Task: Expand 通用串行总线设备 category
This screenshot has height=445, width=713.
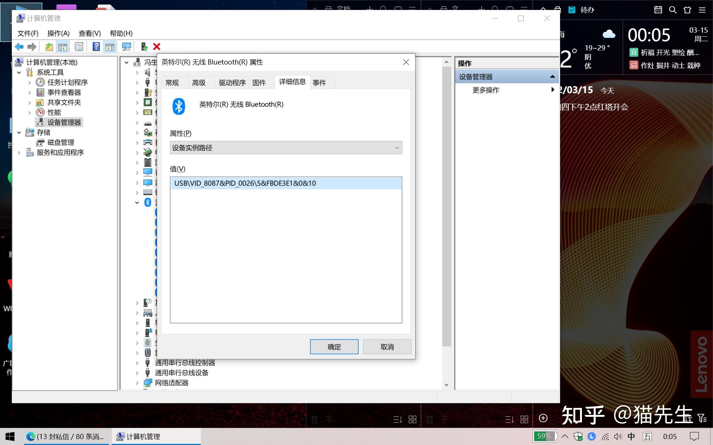Action: pos(137,373)
